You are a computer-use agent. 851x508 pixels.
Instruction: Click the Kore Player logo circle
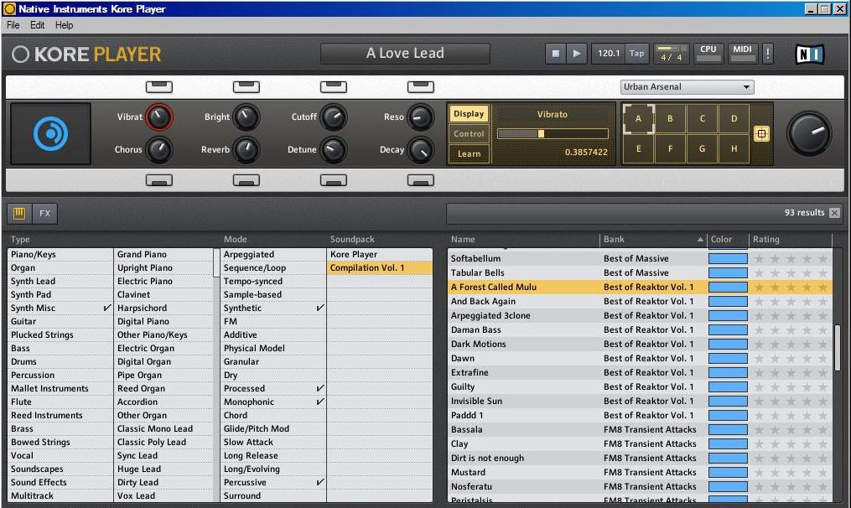[x=21, y=54]
